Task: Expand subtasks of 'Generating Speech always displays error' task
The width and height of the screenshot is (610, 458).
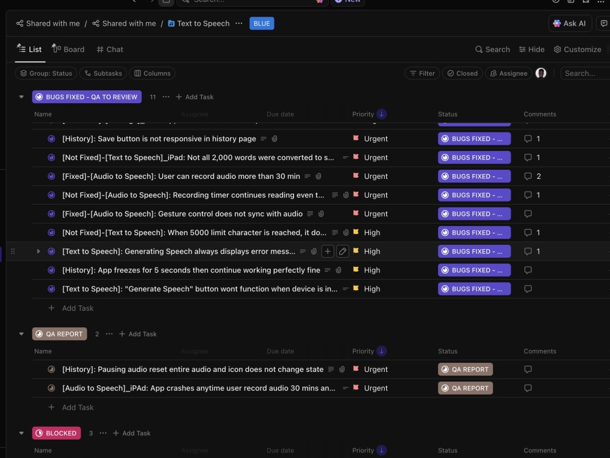Action: point(38,252)
